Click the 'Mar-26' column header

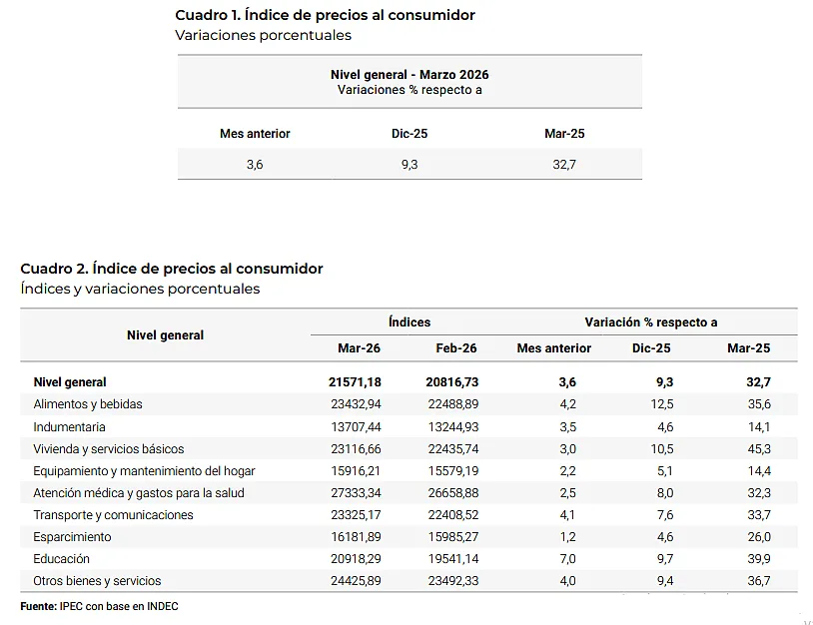[359, 348]
